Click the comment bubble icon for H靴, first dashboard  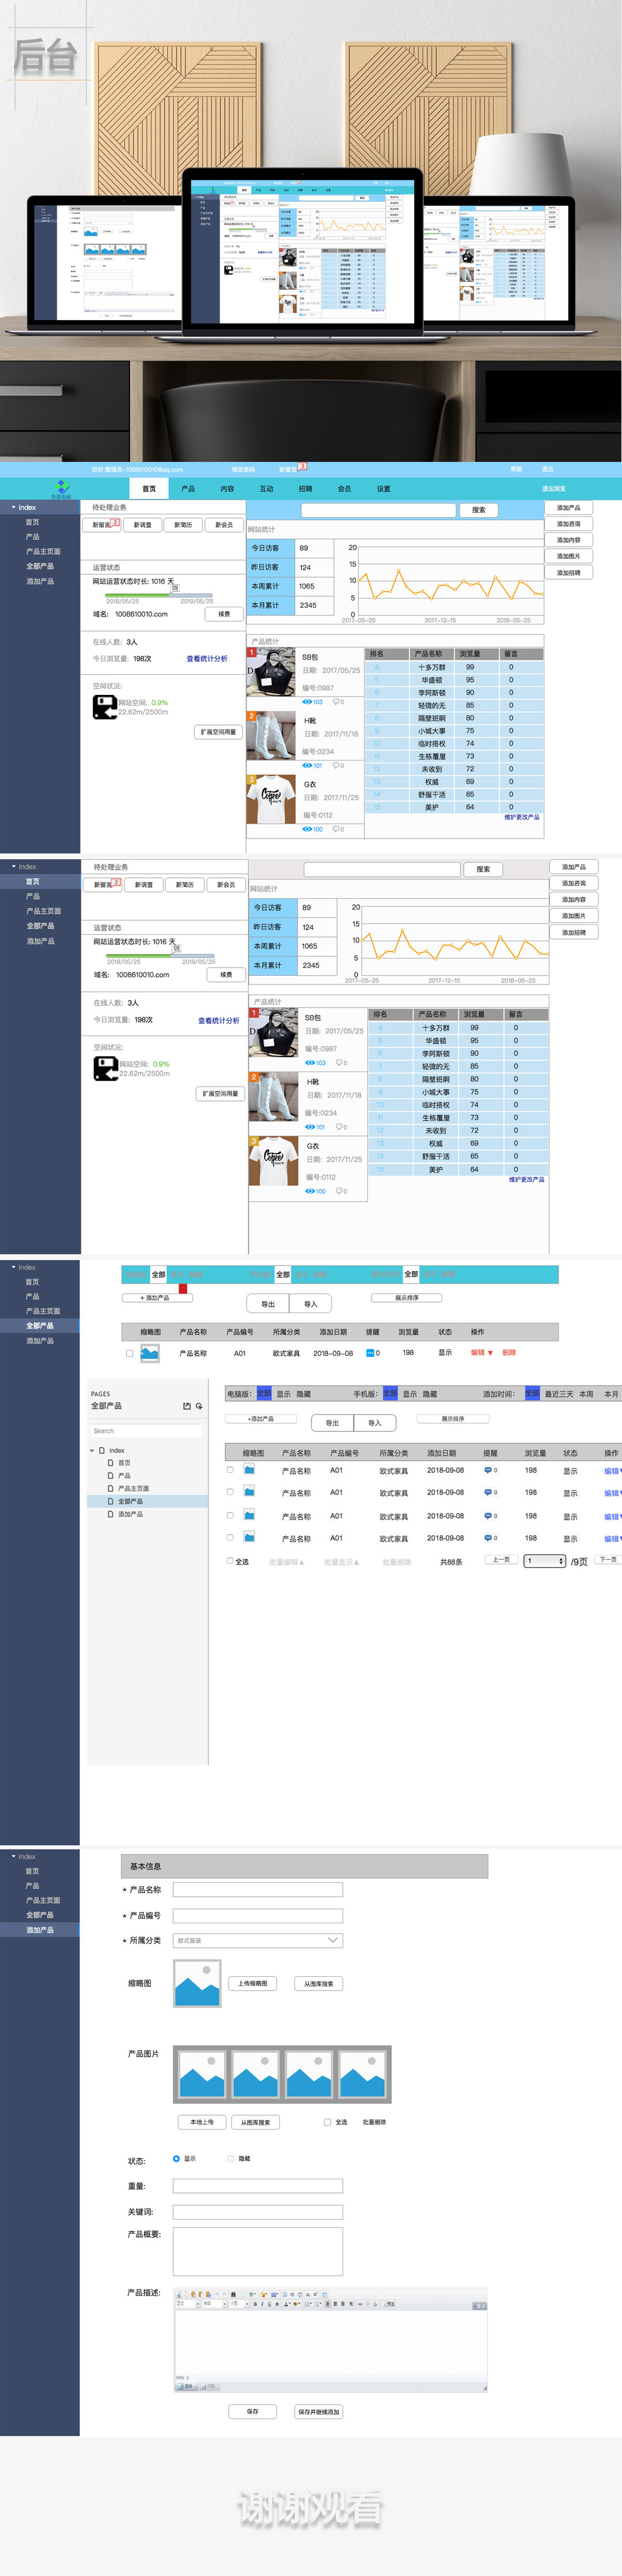pos(335,765)
